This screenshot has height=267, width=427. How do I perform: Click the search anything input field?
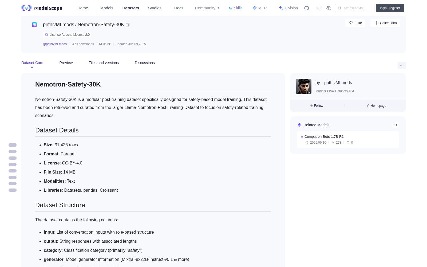[x=355, y=8]
